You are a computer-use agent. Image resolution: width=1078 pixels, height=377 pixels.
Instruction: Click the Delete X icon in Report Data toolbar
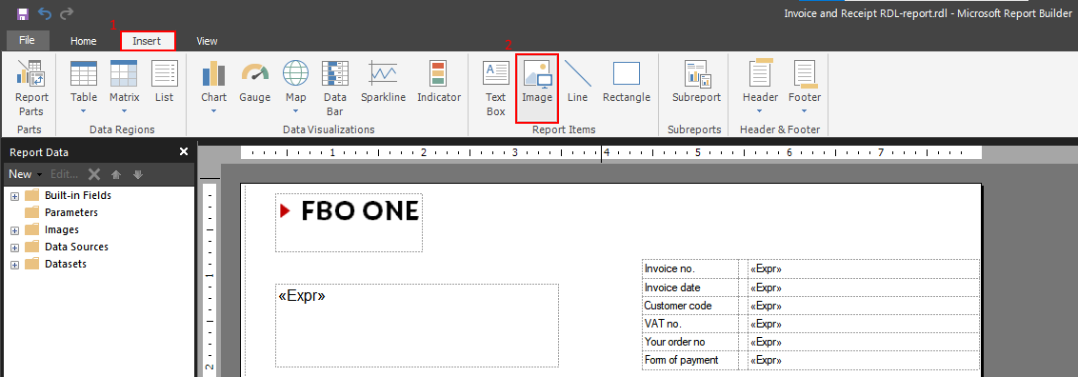click(95, 174)
